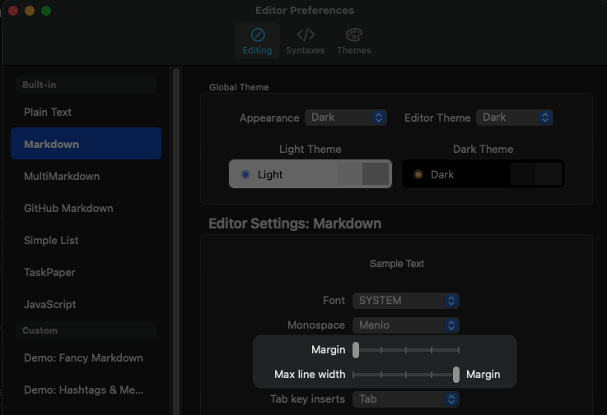The image size is (607, 415).
Task: Click the Sample Text preview
Action: coord(396,264)
